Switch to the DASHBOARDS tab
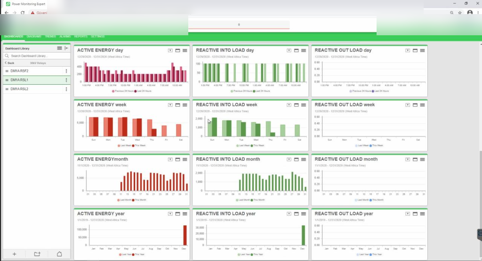The width and height of the screenshot is (482, 261). pyautogui.click(x=14, y=37)
